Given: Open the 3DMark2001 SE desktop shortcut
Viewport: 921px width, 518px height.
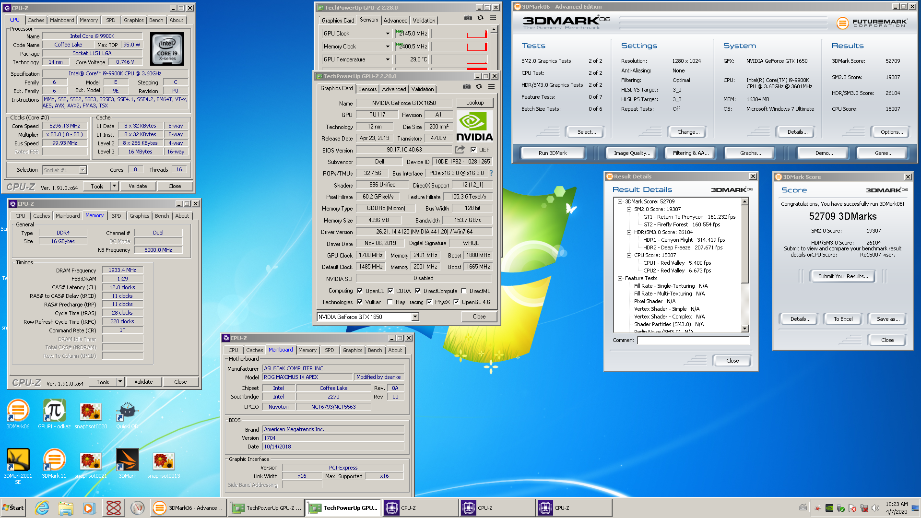Looking at the screenshot, I should [18, 466].
